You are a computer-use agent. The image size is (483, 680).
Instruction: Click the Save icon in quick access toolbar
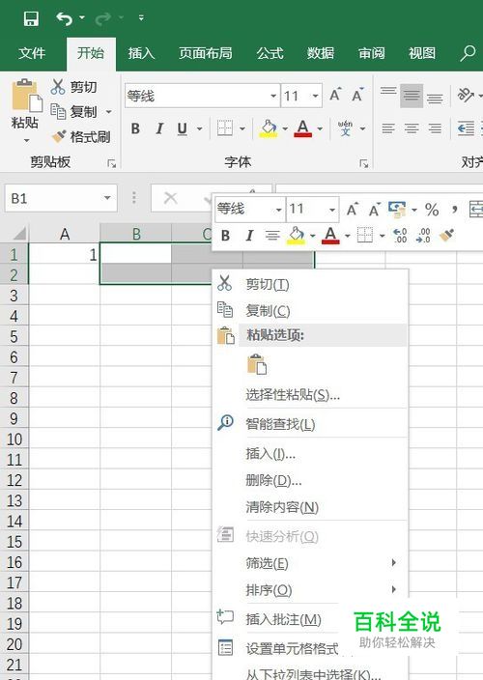tap(31, 18)
